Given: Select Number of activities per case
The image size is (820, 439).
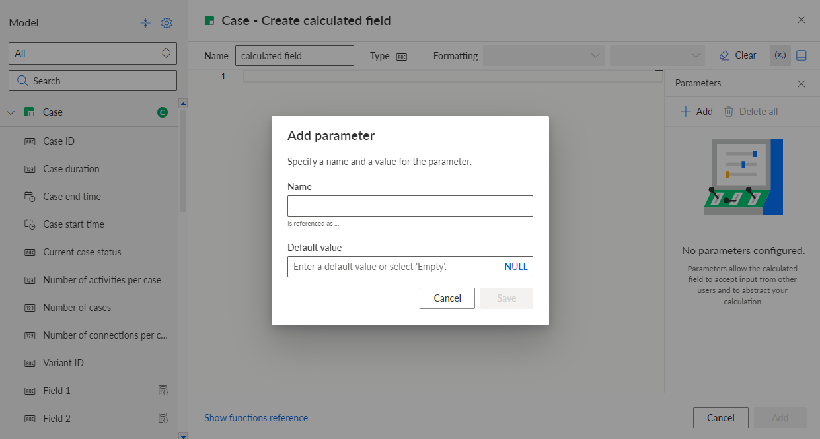Looking at the screenshot, I should click(102, 280).
